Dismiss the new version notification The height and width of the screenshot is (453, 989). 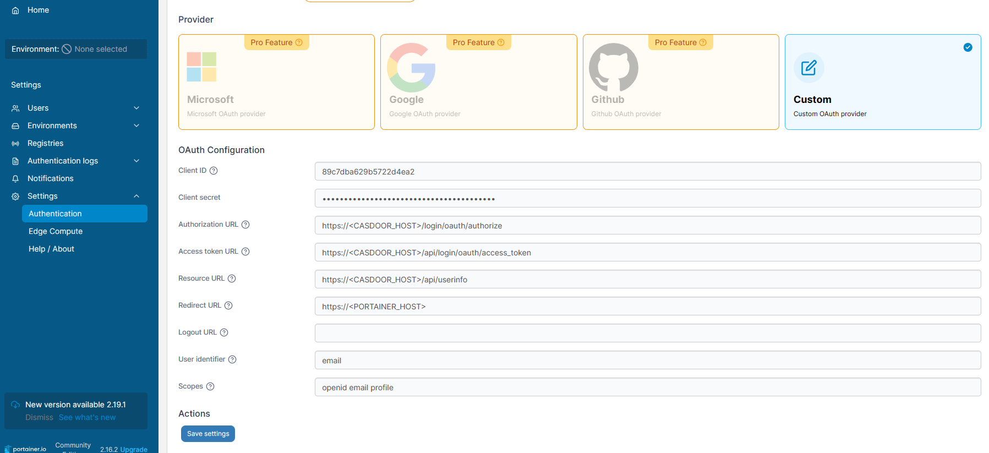point(39,417)
